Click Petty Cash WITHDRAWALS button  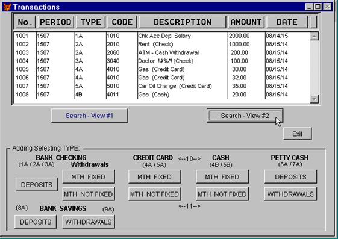point(290,194)
